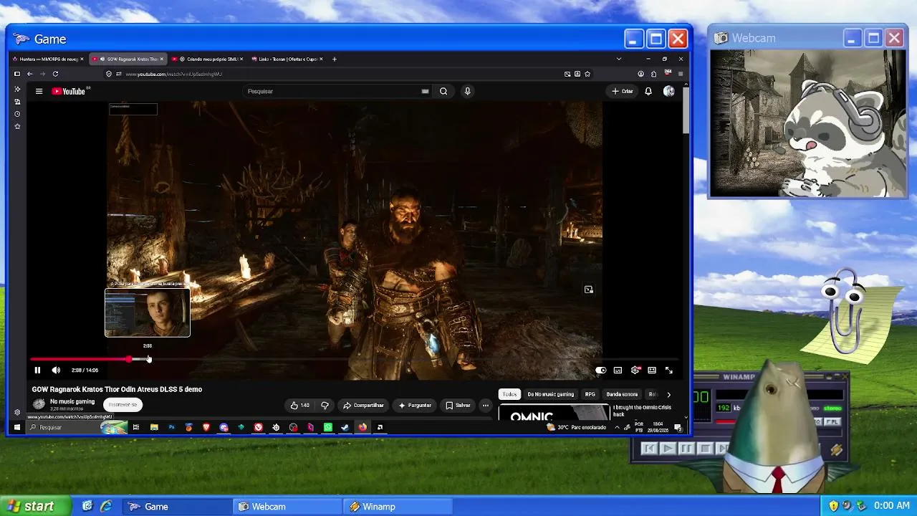The height and width of the screenshot is (516, 917).
Task: Expand the inner system tray hidden icons
Action: 618,427
